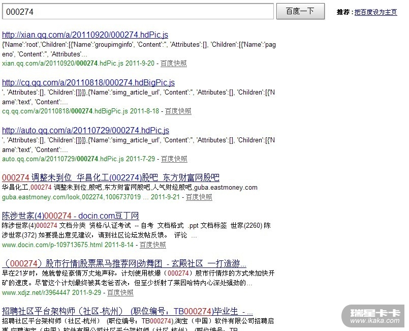Click snippet text 华昌化工,000274 调整未到位

tap(130, 188)
